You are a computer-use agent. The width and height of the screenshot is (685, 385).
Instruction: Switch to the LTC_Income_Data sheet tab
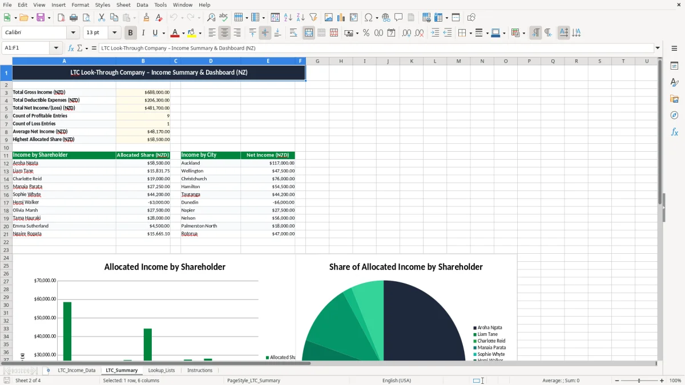click(76, 370)
